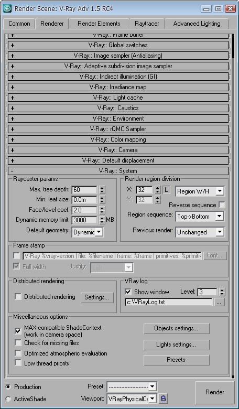Click the Render button
This screenshot has width=239, height=409.
215,392
